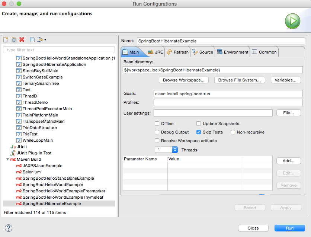
Task: Click the help question mark icon
Action: point(8,228)
